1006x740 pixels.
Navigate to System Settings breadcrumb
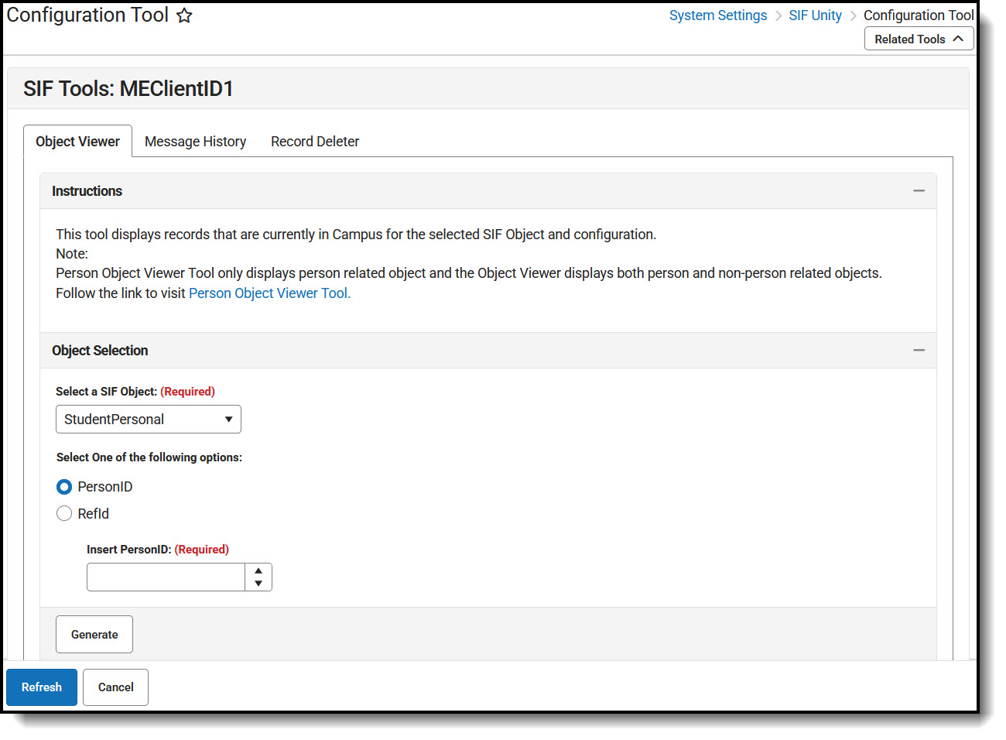tap(717, 15)
